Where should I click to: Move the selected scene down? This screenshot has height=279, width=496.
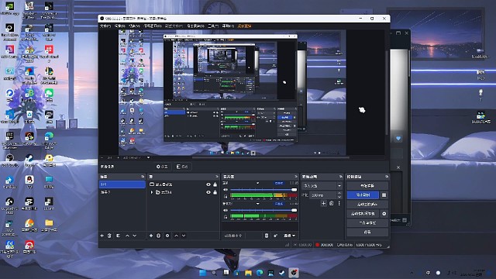[134, 236]
